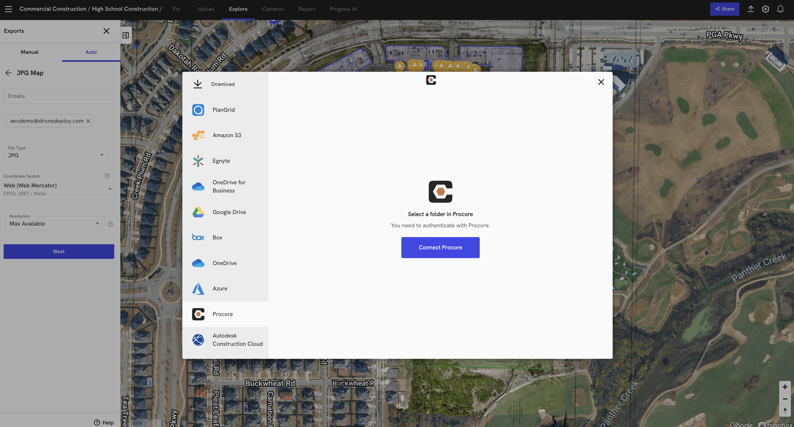Switch to the Manual exports tab

coord(30,52)
